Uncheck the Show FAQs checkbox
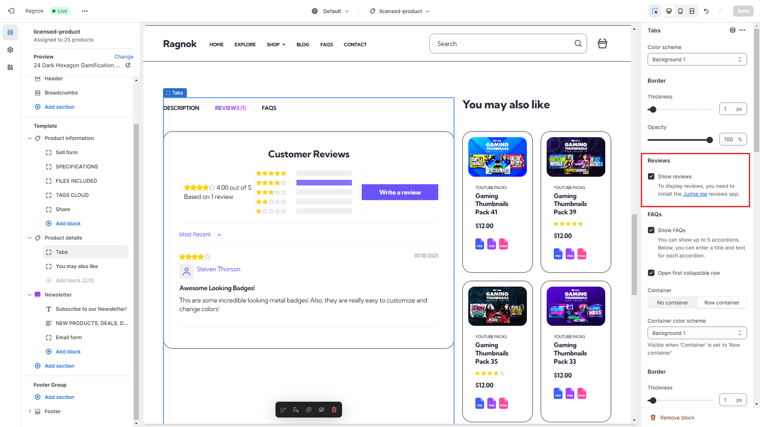The width and height of the screenshot is (760, 427). tap(651, 230)
